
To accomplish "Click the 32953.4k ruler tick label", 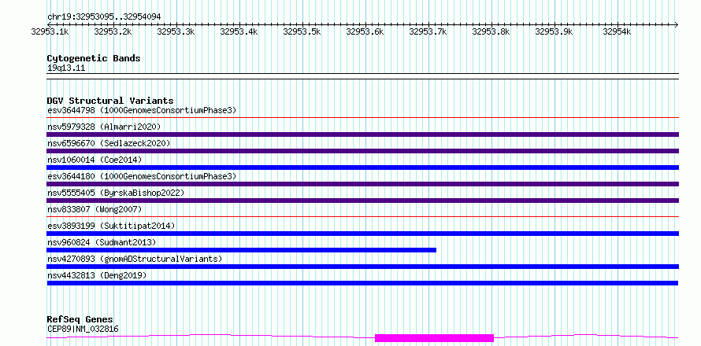I will coord(239,31).
